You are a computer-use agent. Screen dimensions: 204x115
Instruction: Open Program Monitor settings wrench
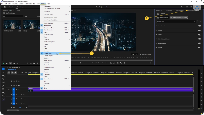140,54
